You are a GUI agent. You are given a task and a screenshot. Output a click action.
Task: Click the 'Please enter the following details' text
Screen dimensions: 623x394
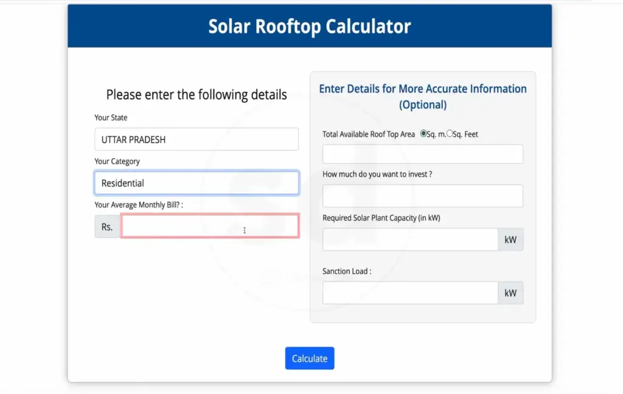(x=197, y=94)
